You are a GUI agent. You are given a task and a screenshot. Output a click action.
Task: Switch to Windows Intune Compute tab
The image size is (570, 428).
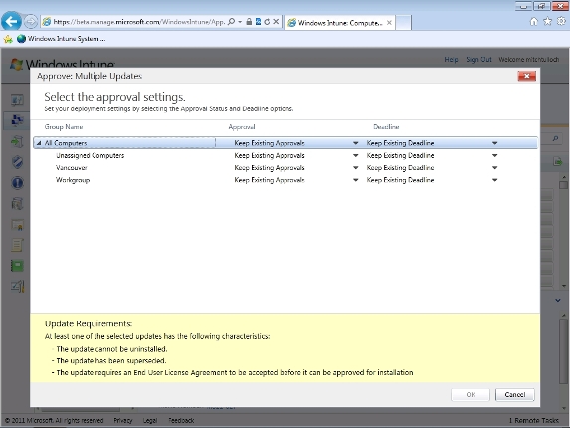[339, 23]
